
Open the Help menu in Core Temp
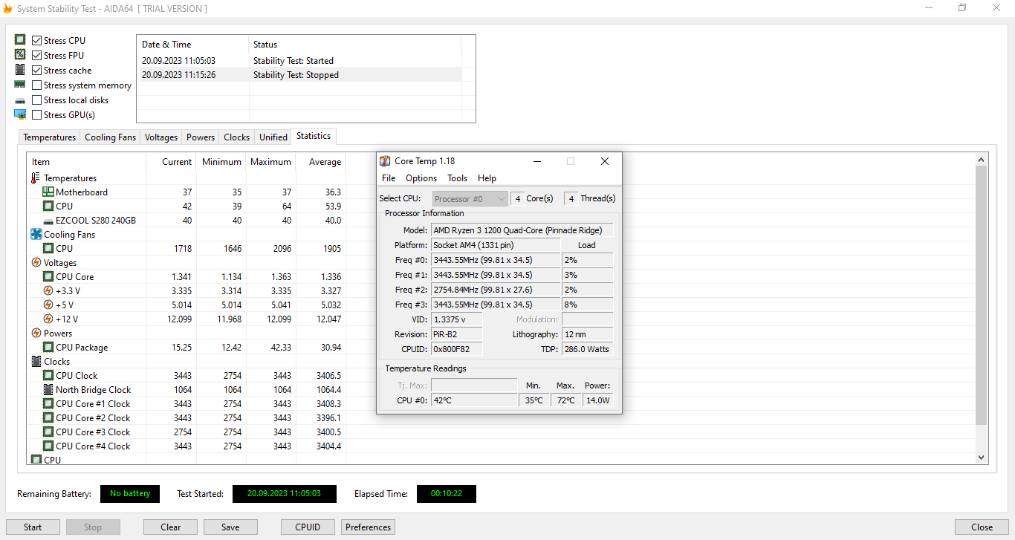[x=487, y=178]
